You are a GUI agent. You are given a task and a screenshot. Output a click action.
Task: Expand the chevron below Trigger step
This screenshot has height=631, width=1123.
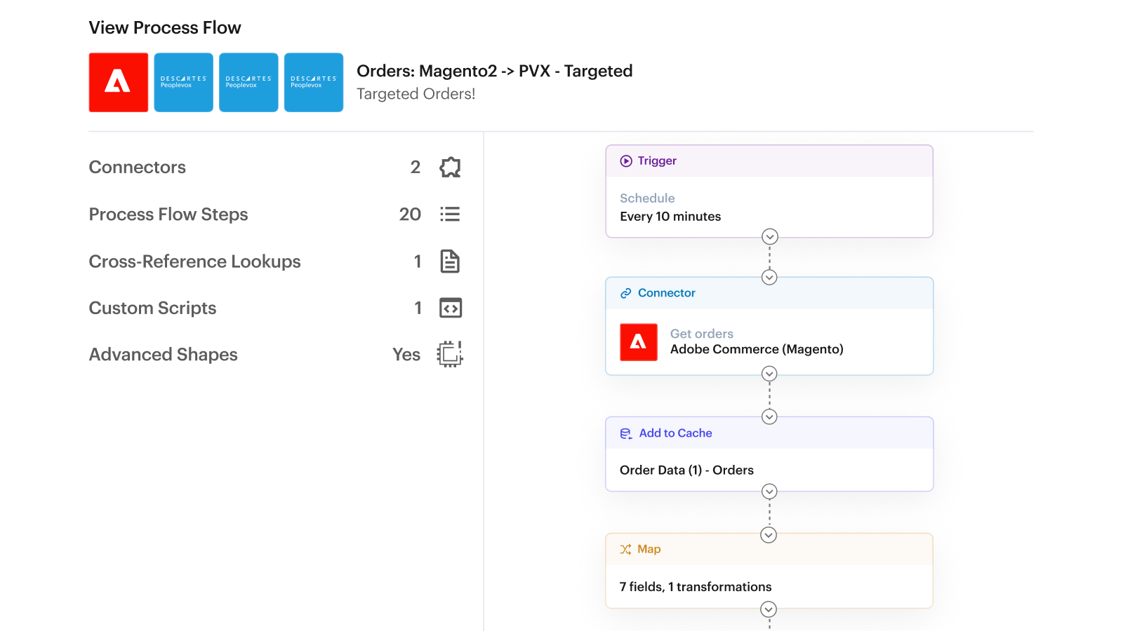(x=770, y=236)
